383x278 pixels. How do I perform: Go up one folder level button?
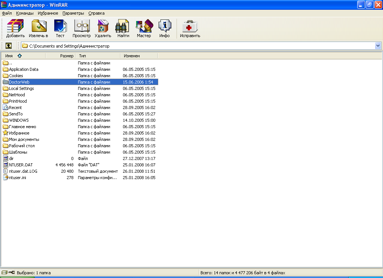[9, 46]
